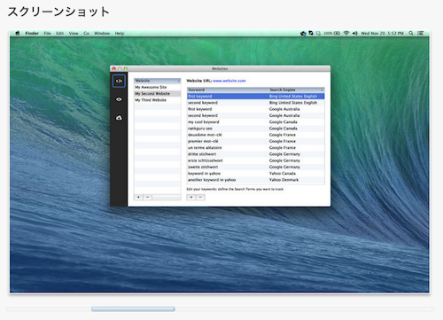Open the Finder menu
This screenshot has width=443, height=320.
coord(32,34)
